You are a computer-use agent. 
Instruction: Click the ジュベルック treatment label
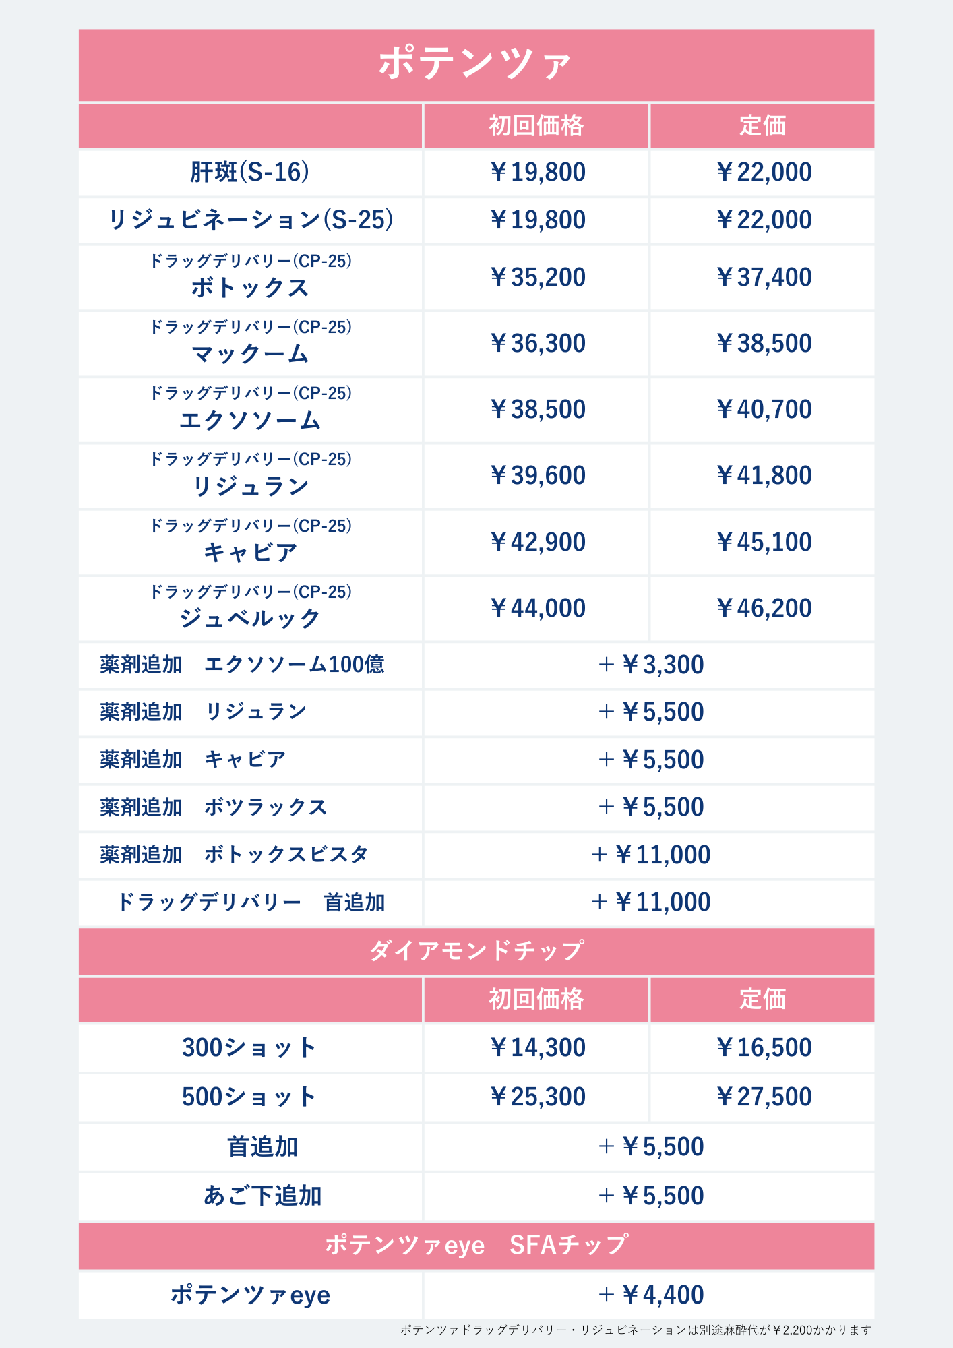click(250, 619)
